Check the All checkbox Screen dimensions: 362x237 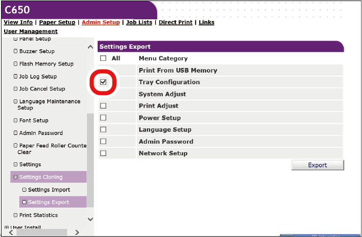103,58
